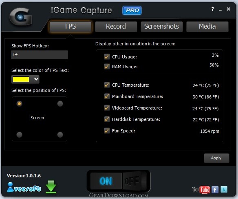Click the Aveesoft logo

tap(24, 187)
